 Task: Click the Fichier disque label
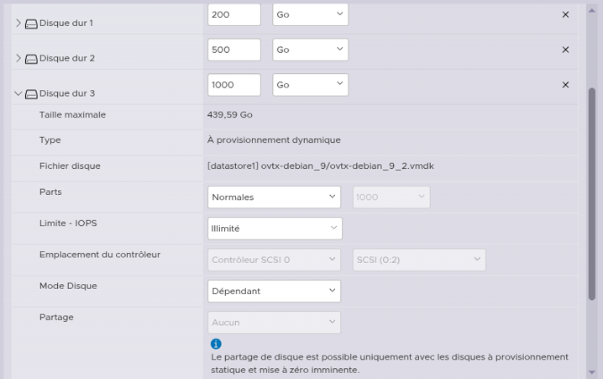(x=70, y=166)
